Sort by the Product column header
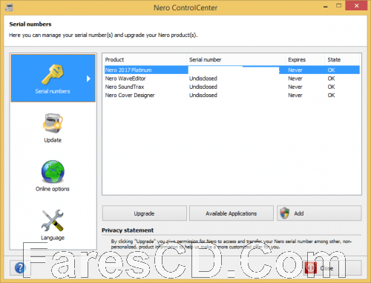 point(145,59)
